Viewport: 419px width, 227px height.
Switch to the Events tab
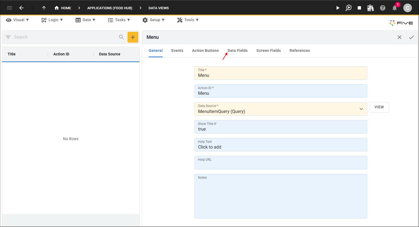(177, 51)
